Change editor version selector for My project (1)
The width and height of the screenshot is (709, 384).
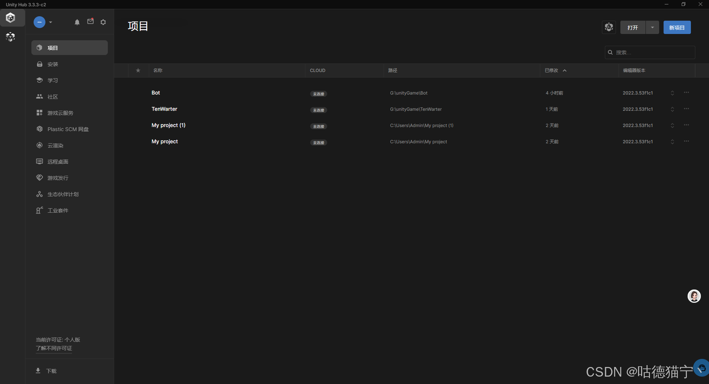coord(672,126)
